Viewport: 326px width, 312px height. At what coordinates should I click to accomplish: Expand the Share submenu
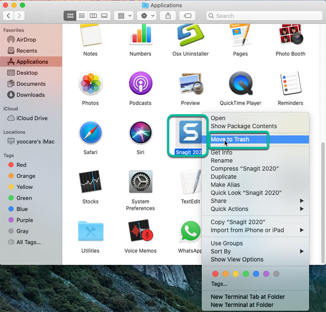pyautogui.click(x=256, y=201)
